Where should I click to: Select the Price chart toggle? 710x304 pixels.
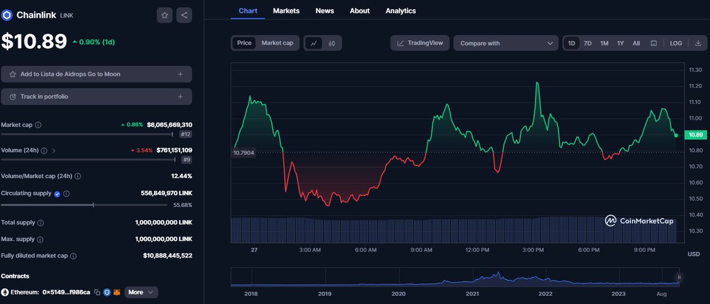click(x=244, y=43)
